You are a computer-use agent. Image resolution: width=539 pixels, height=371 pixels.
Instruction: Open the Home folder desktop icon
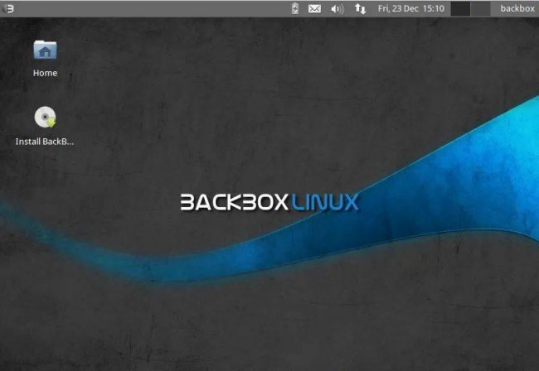[x=45, y=51]
